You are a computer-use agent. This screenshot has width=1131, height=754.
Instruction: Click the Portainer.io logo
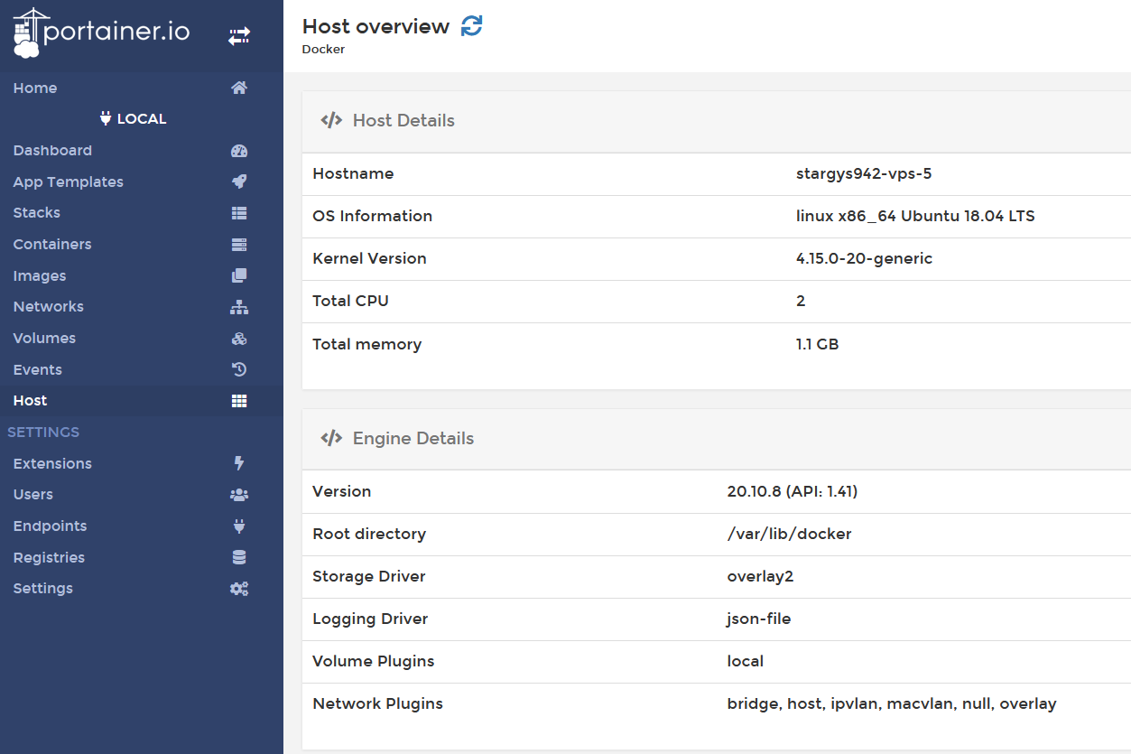click(101, 33)
